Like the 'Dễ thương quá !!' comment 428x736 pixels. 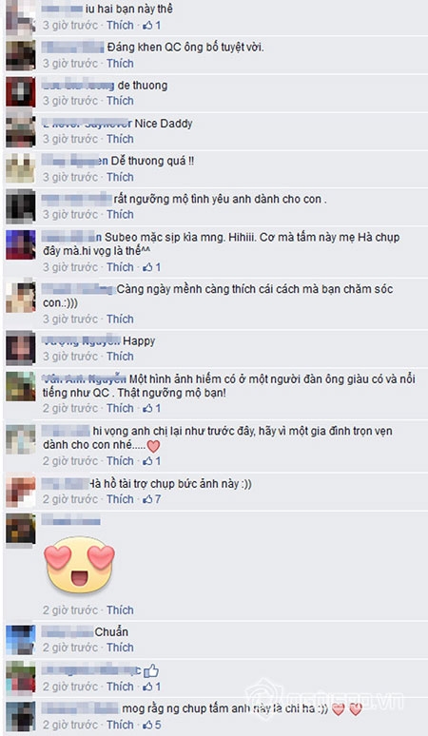[x=120, y=177]
